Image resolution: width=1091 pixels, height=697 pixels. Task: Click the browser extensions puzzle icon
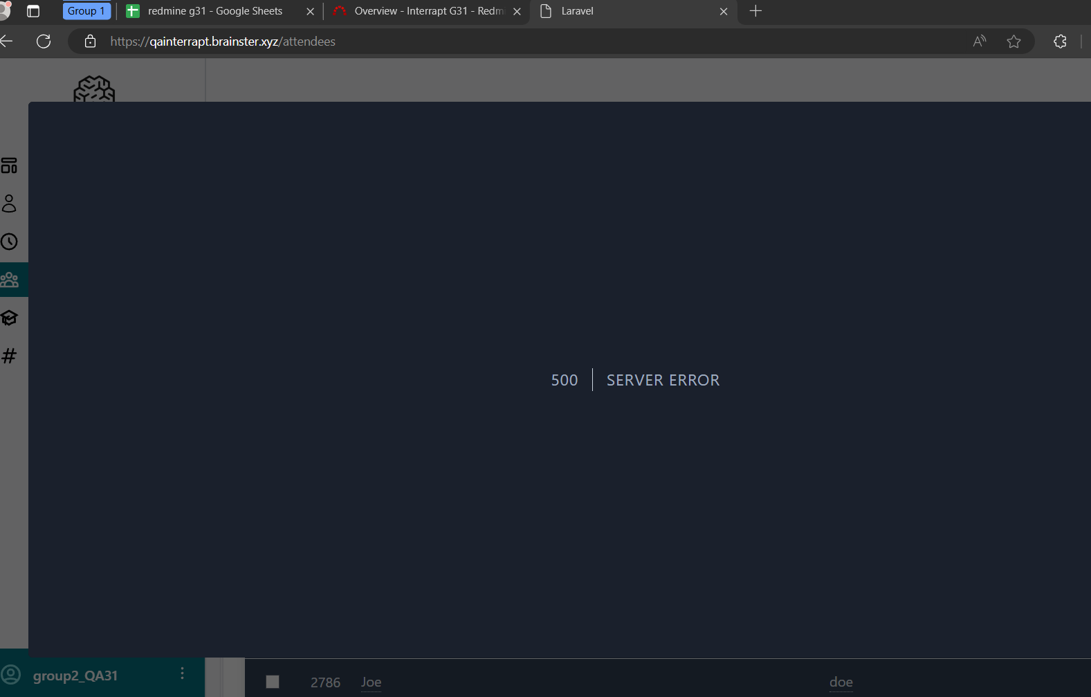(x=1060, y=42)
